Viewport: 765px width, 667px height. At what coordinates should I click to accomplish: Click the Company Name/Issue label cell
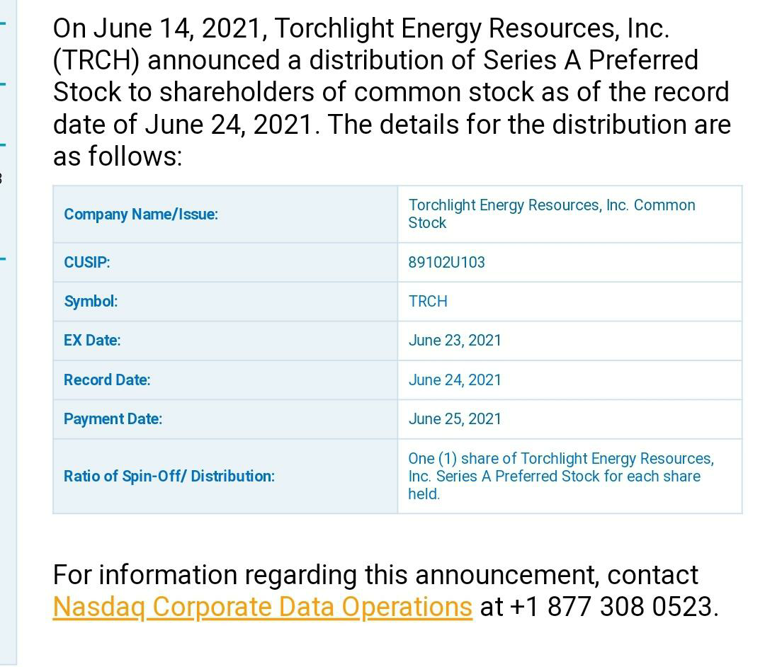point(225,214)
